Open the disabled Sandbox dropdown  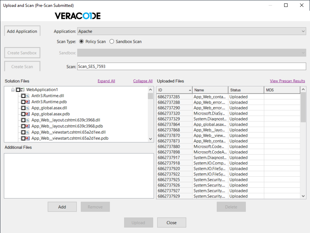pos(303,52)
